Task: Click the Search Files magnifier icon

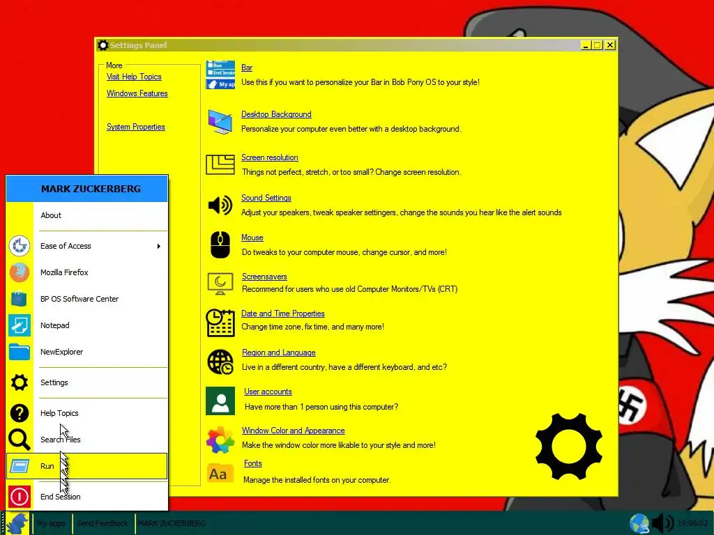Action: click(x=19, y=440)
